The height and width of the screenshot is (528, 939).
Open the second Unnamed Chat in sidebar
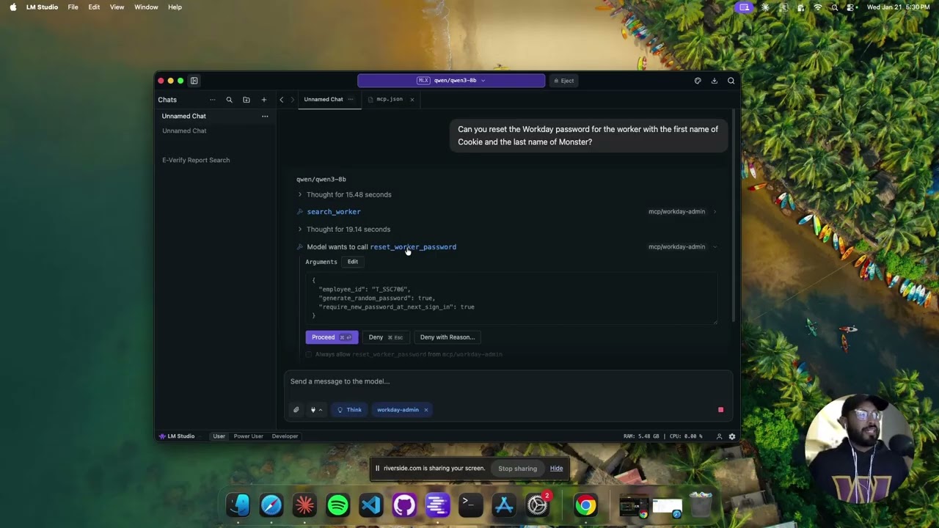click(x=184, y=131)
